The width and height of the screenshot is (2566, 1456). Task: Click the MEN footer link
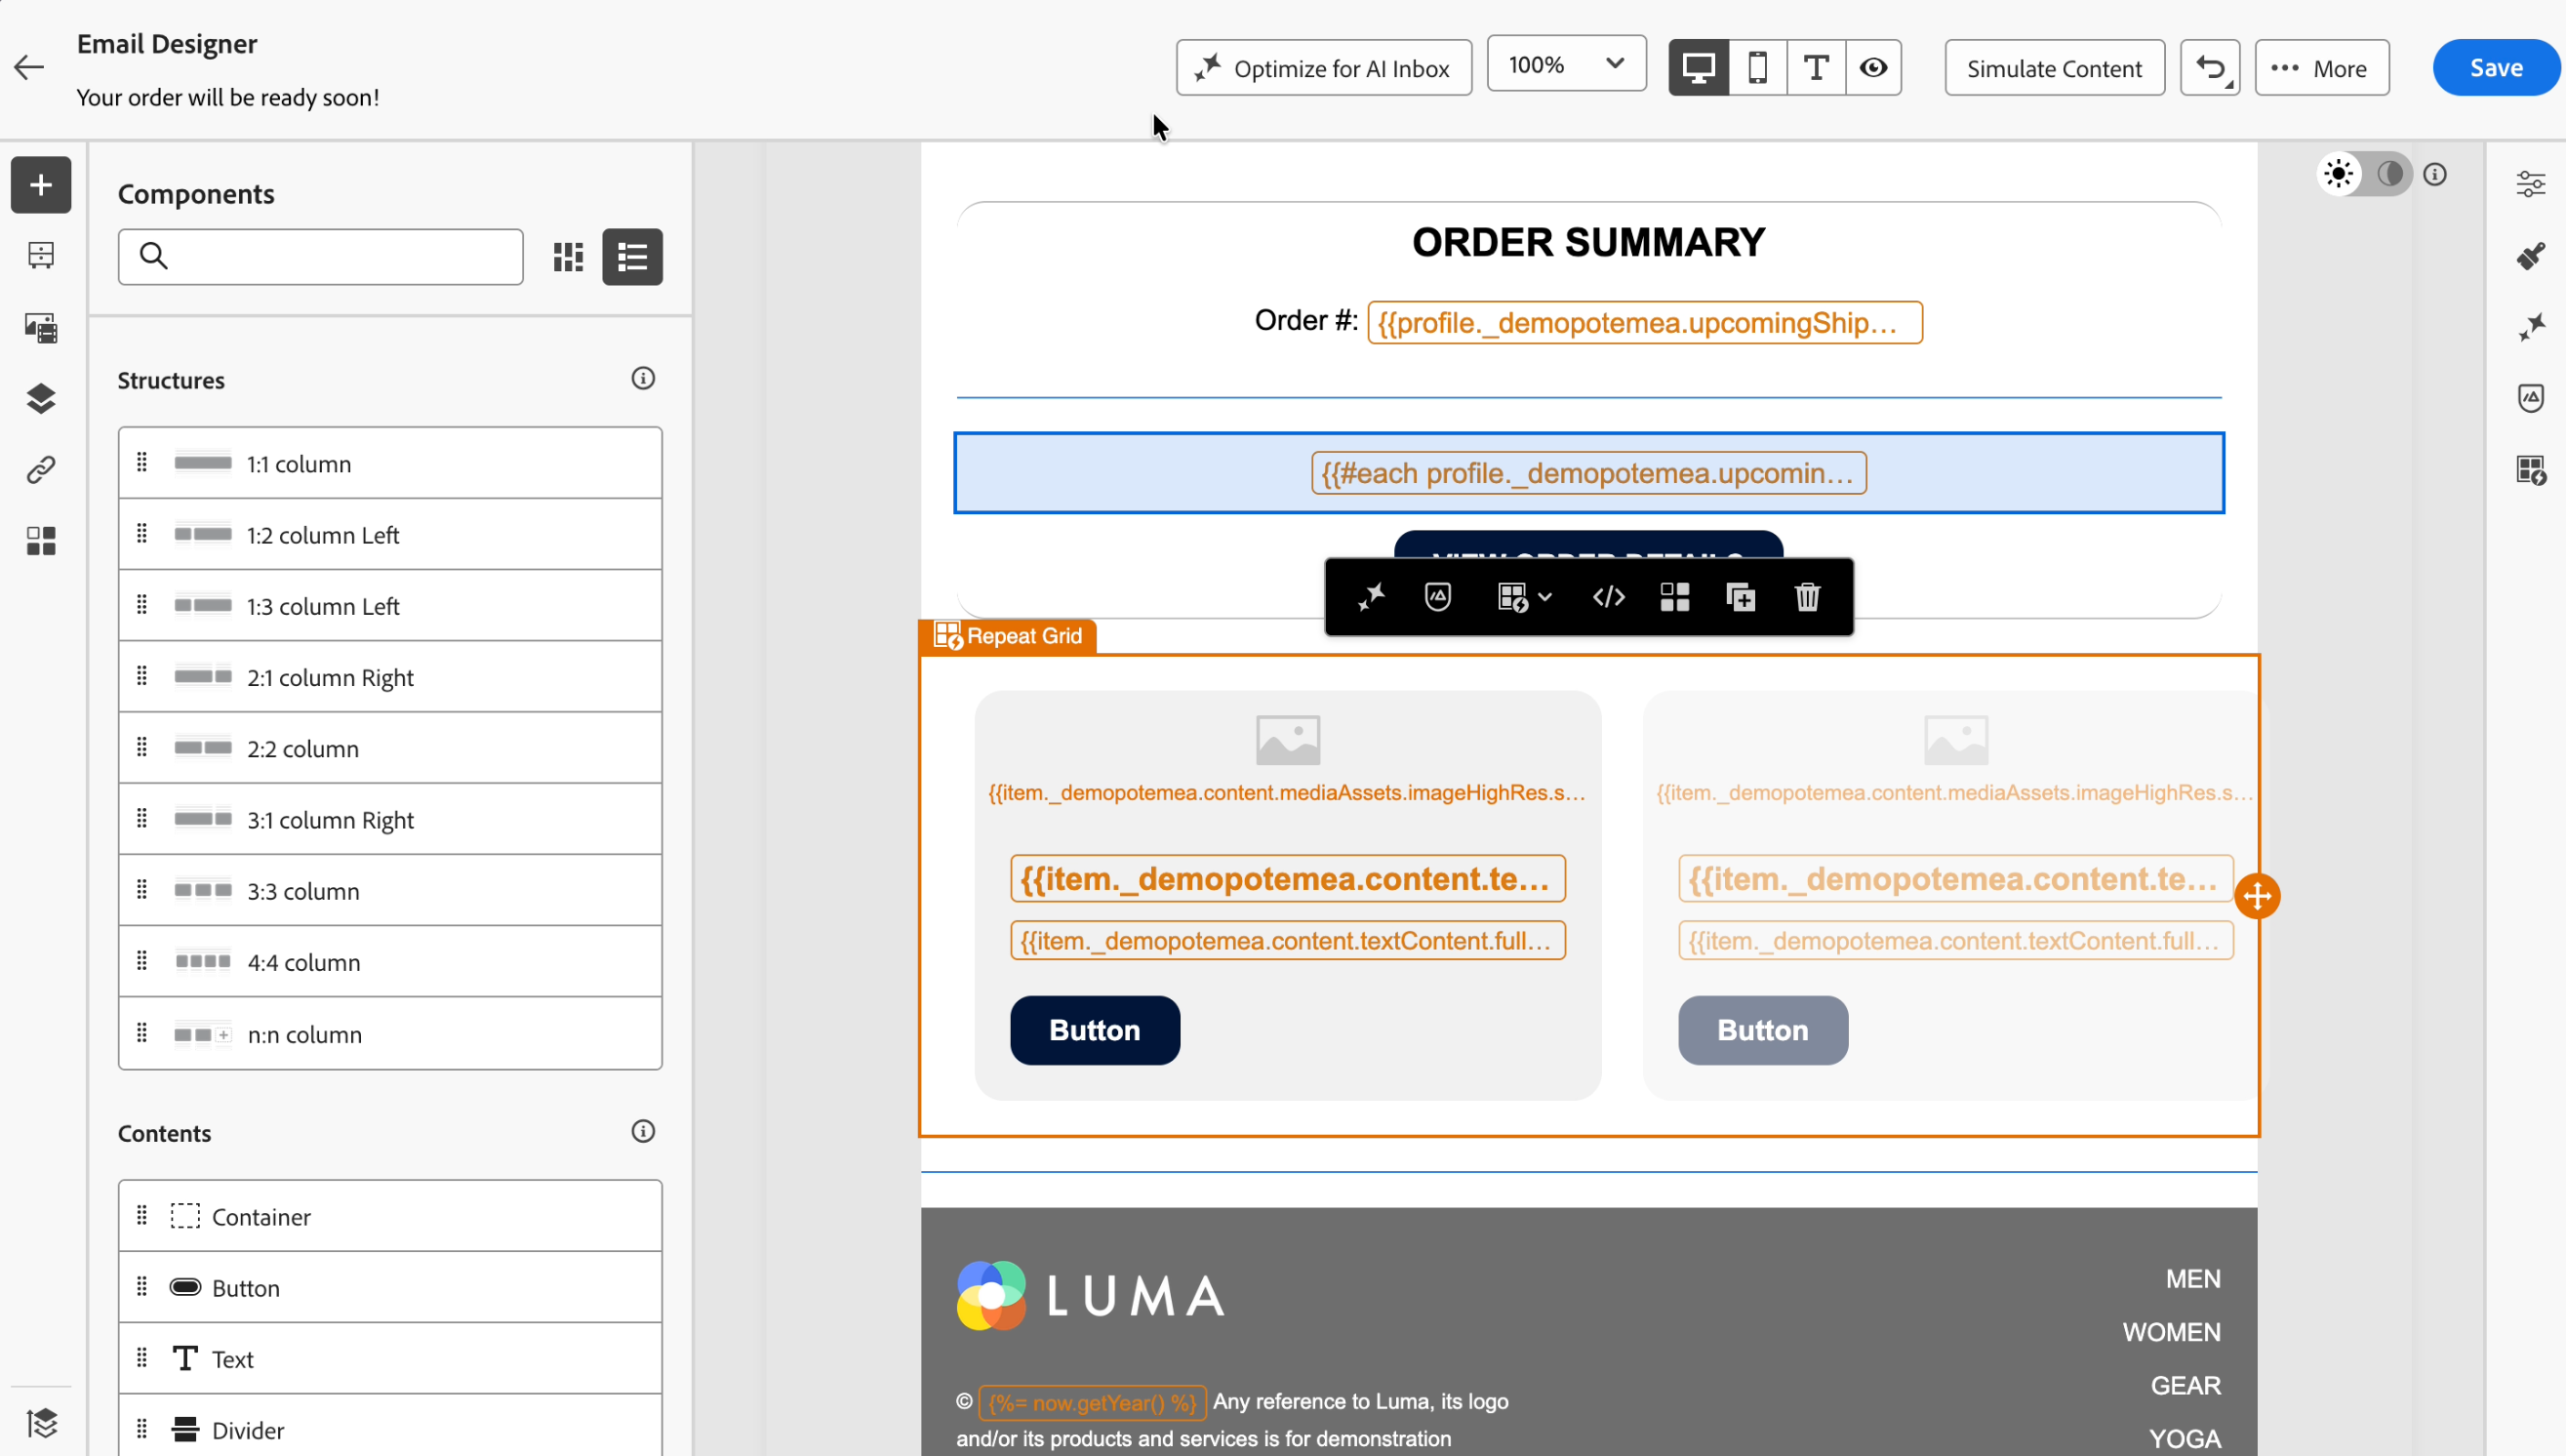coord(2192,1279)
